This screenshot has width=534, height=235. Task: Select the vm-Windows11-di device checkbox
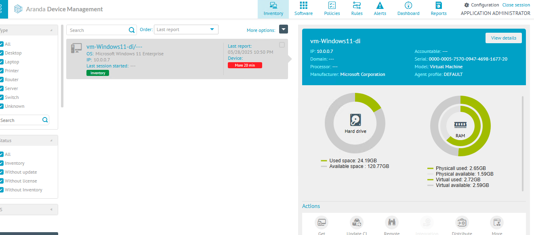[x=282, y=45]
